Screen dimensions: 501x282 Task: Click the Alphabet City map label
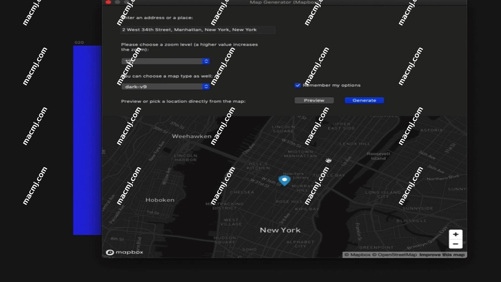[300, 244]
